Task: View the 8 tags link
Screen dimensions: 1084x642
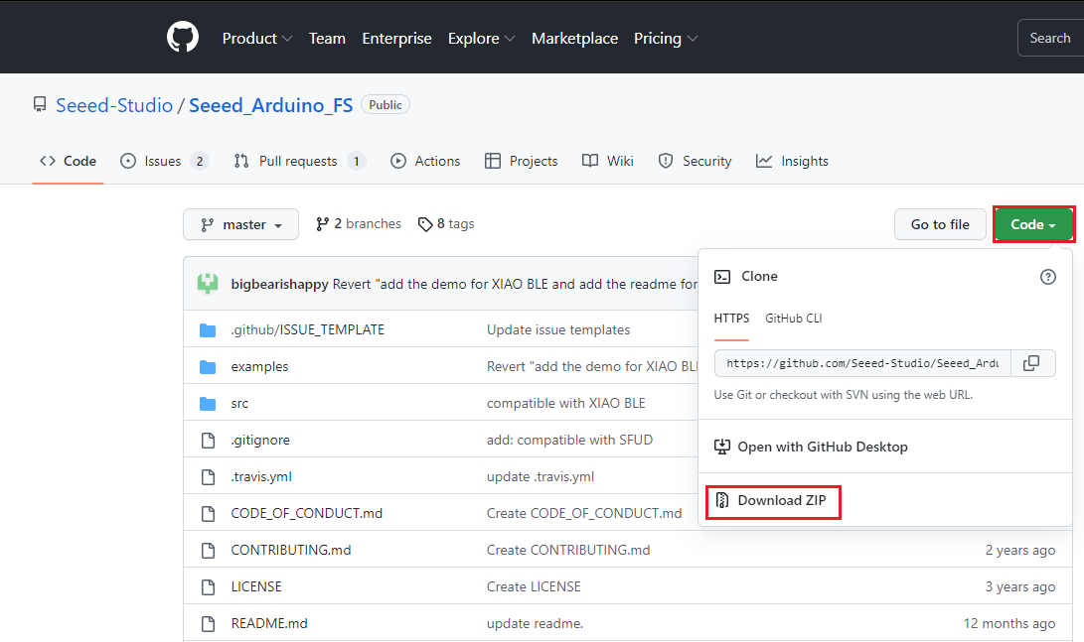Action: [446, 224]
